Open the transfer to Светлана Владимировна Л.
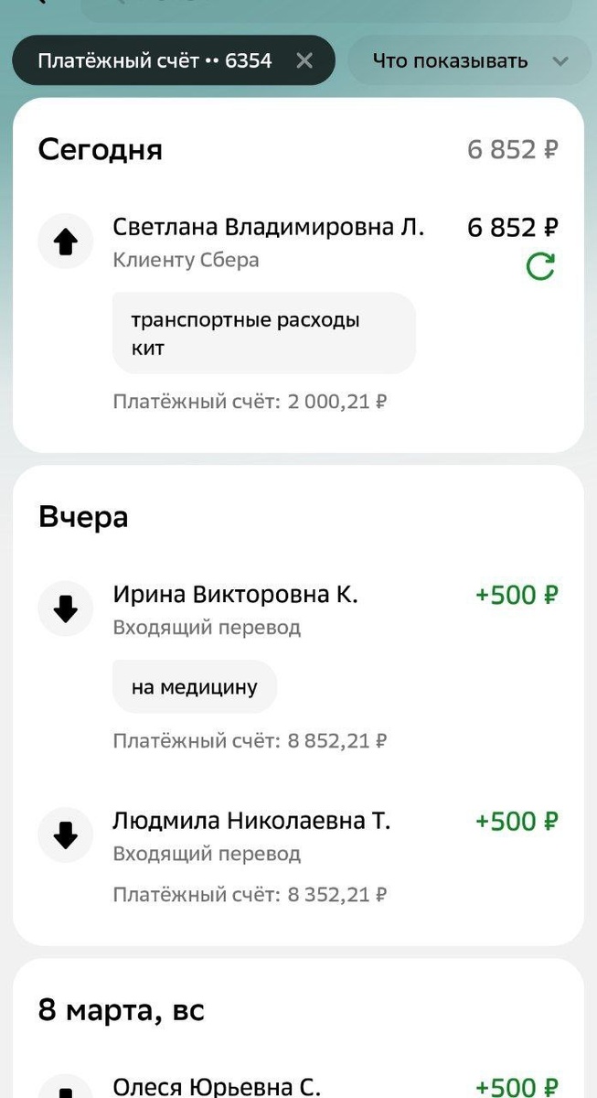This screenshot has width=597, height=1098. 269,226
